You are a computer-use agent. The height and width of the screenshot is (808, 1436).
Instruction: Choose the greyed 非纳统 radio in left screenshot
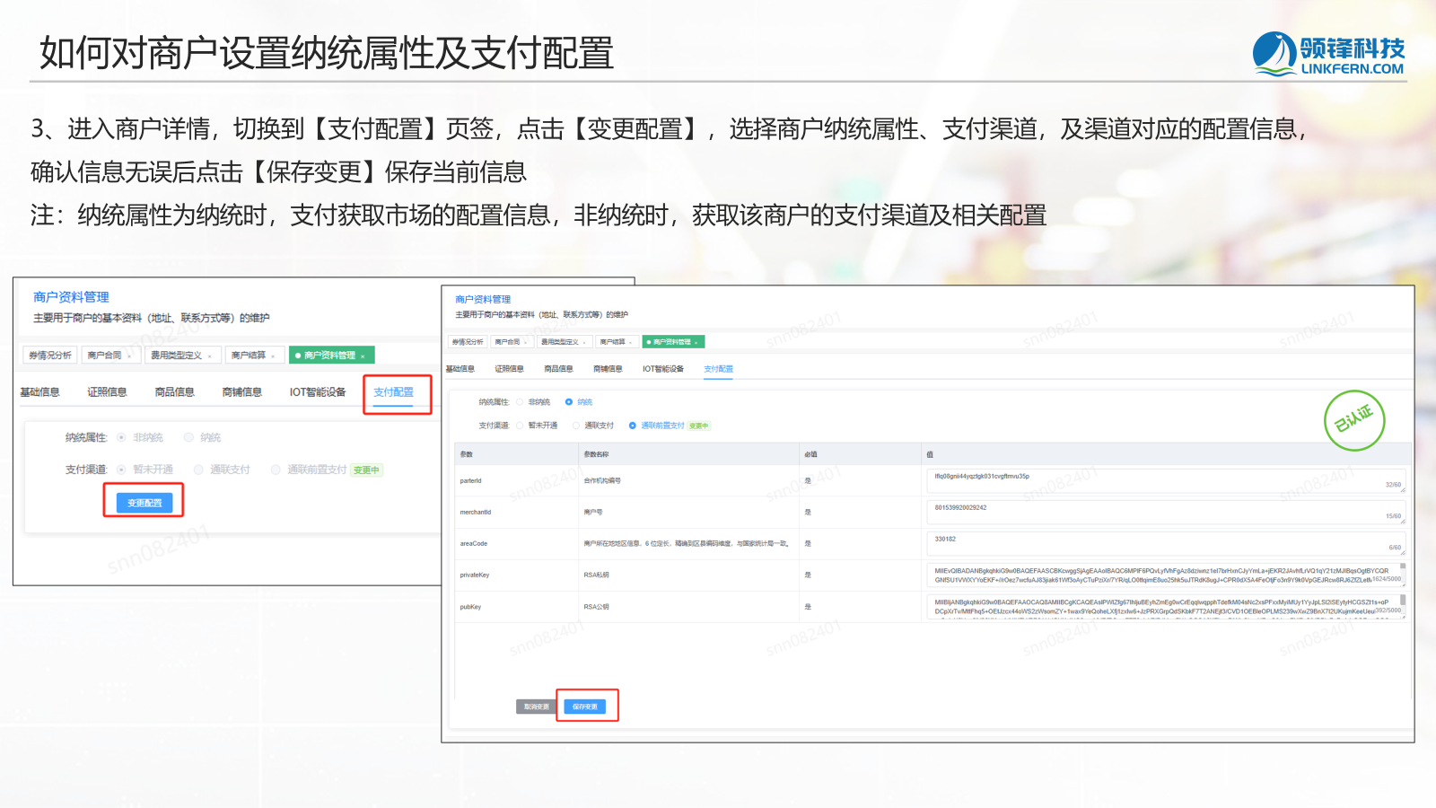(x=121, y=437)
